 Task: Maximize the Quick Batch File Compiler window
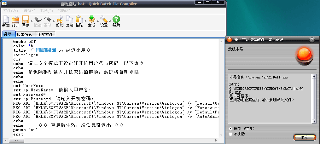pyautogui.click(x=207, y=2)
